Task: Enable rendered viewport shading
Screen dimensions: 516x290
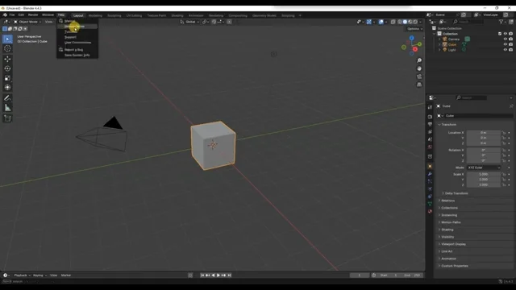Action: coord(415,22)
